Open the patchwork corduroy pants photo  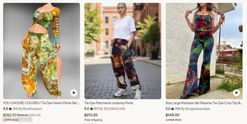click(x=123, y=51)
